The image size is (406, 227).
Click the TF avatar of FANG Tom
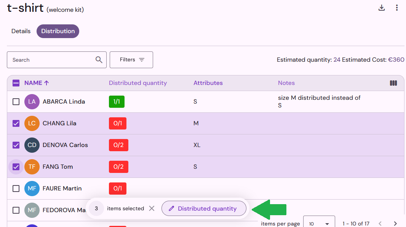coord(32,167)
